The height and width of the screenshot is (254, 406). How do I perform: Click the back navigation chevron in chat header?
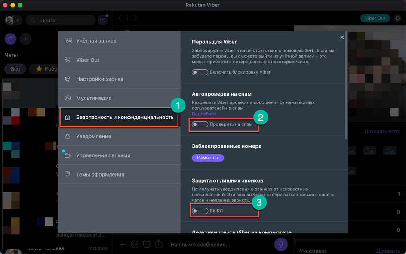pos(120,18)
